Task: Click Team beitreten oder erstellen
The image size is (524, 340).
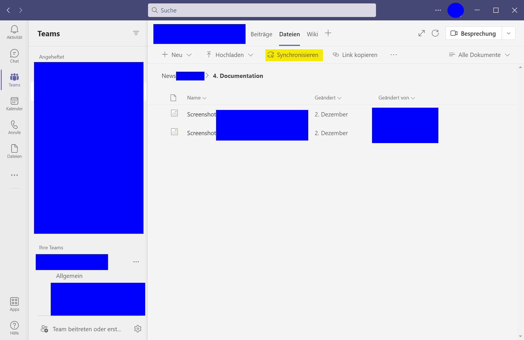Action: click(81, 329)
